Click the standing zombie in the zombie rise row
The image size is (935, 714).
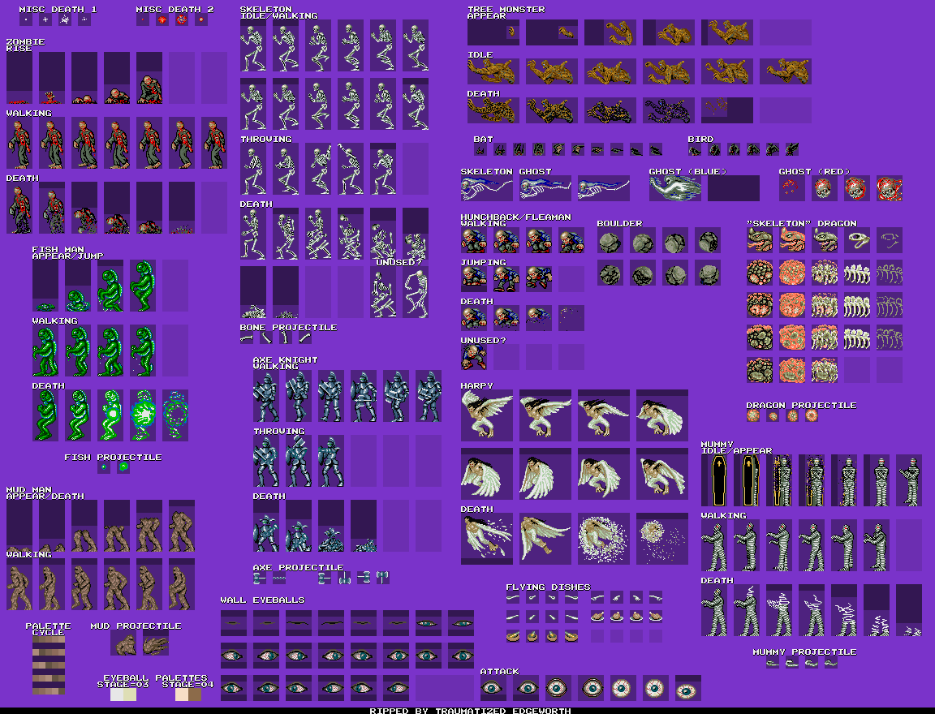(149, 78)
